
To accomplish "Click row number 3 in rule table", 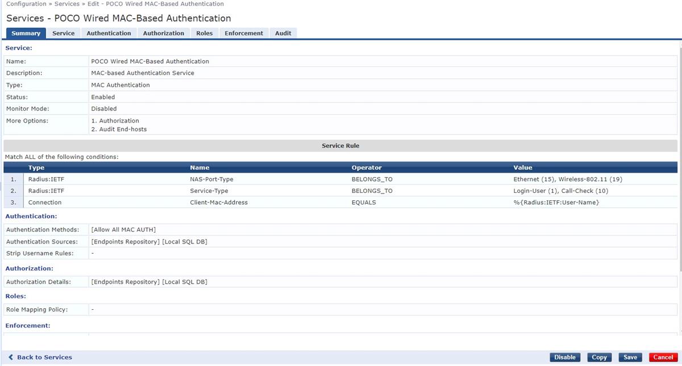I will 13,203.
